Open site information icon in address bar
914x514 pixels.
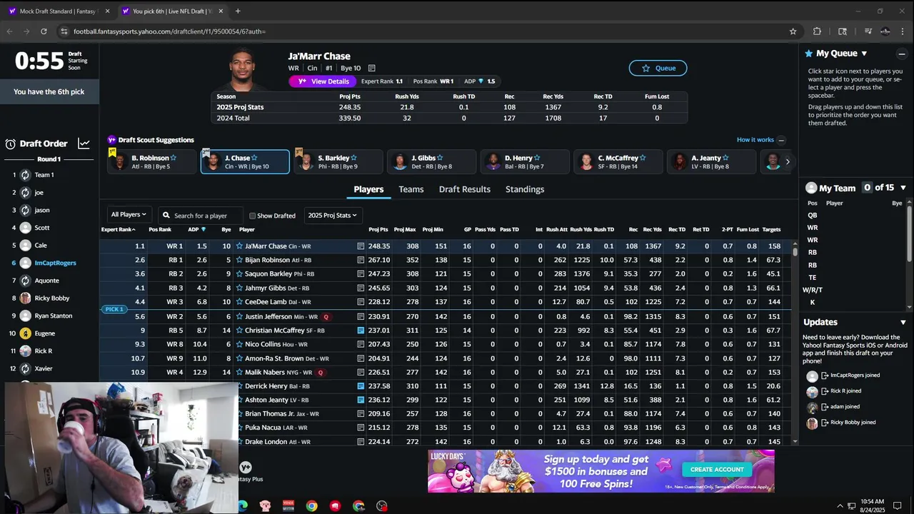[64, 31]
